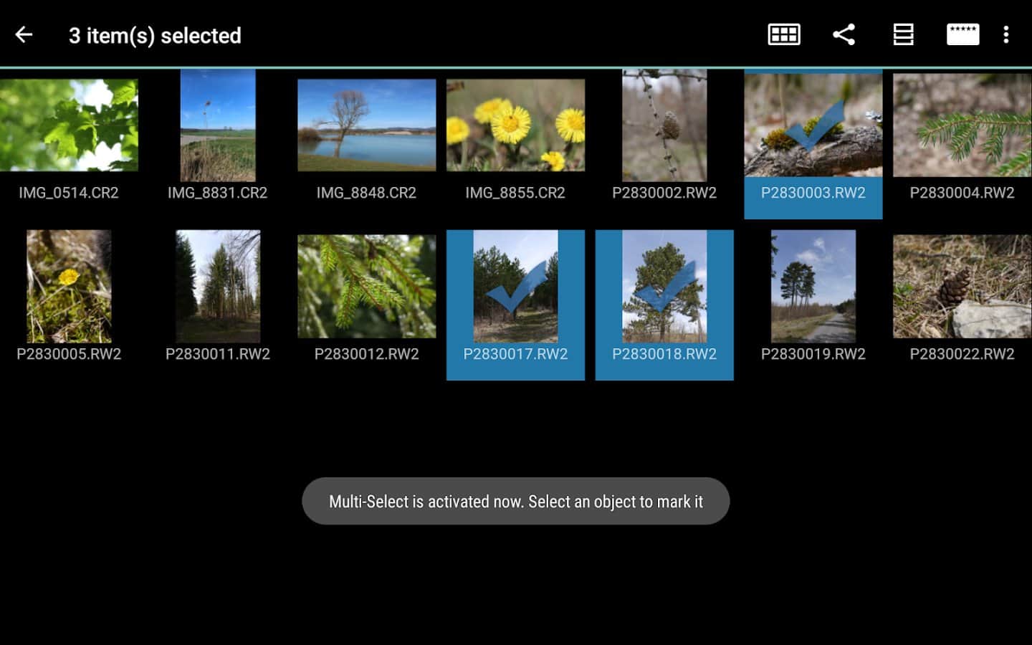Mark the P2830002.RW2 thumbnail
Screen dimensions: 1032x645
[664, 125]
